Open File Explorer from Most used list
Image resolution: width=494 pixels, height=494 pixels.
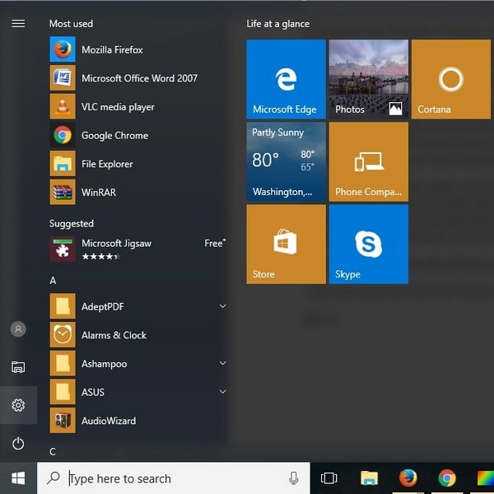(x=138, y=164)
